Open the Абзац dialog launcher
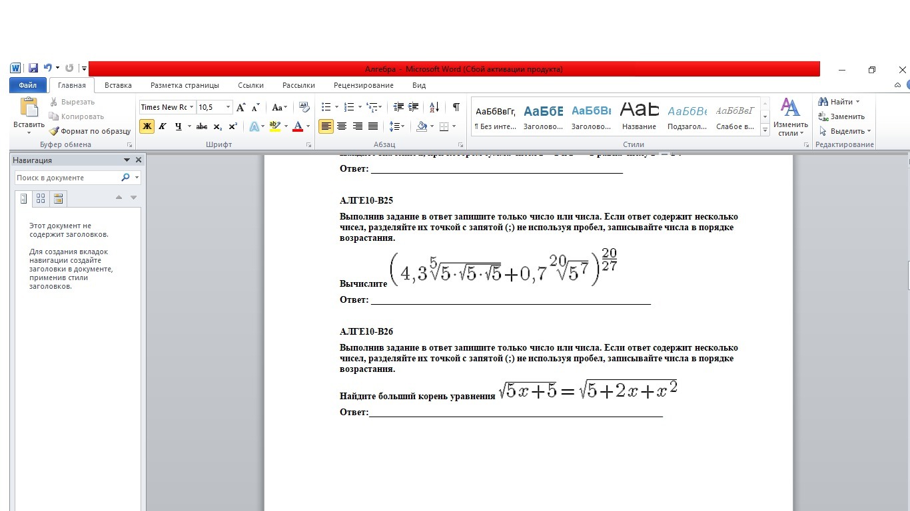The width and height of the screenshot is (910, 511). click(460, 144)
